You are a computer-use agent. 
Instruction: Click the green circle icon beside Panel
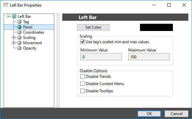(x=19, y=27)
